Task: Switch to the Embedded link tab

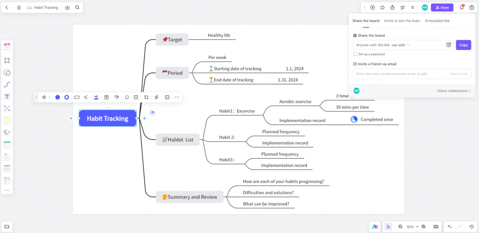Action: point(437,20)
